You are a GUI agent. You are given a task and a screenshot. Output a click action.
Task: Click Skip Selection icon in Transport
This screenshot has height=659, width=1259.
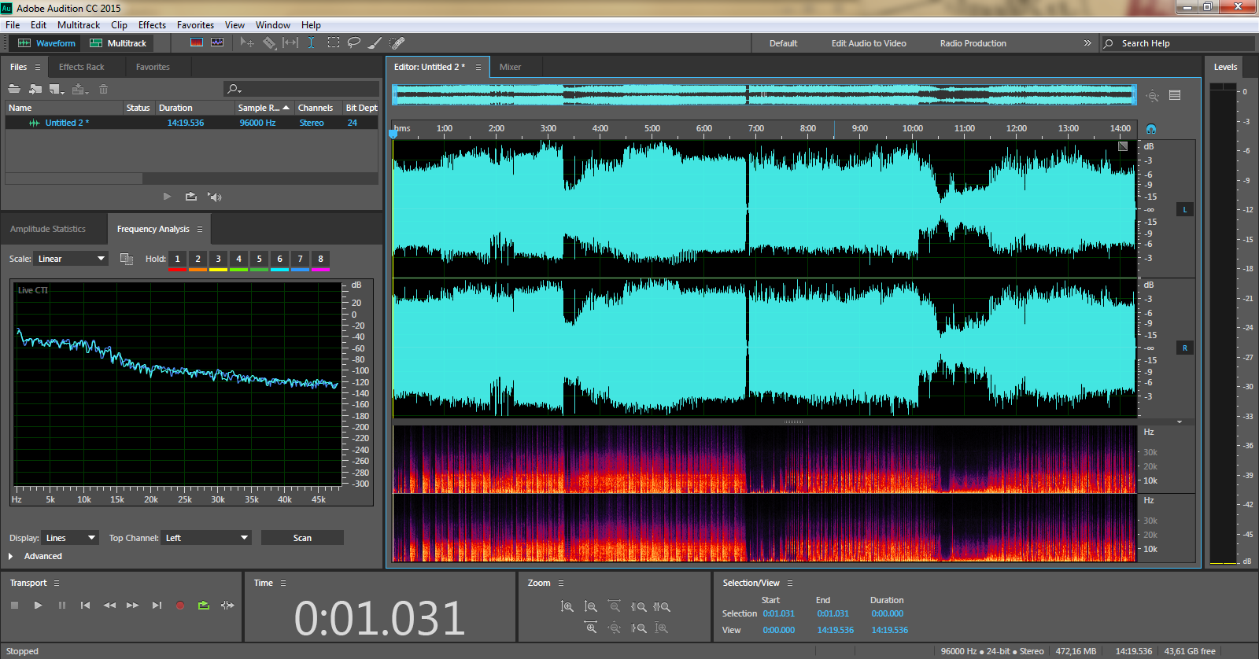[227, 605]
